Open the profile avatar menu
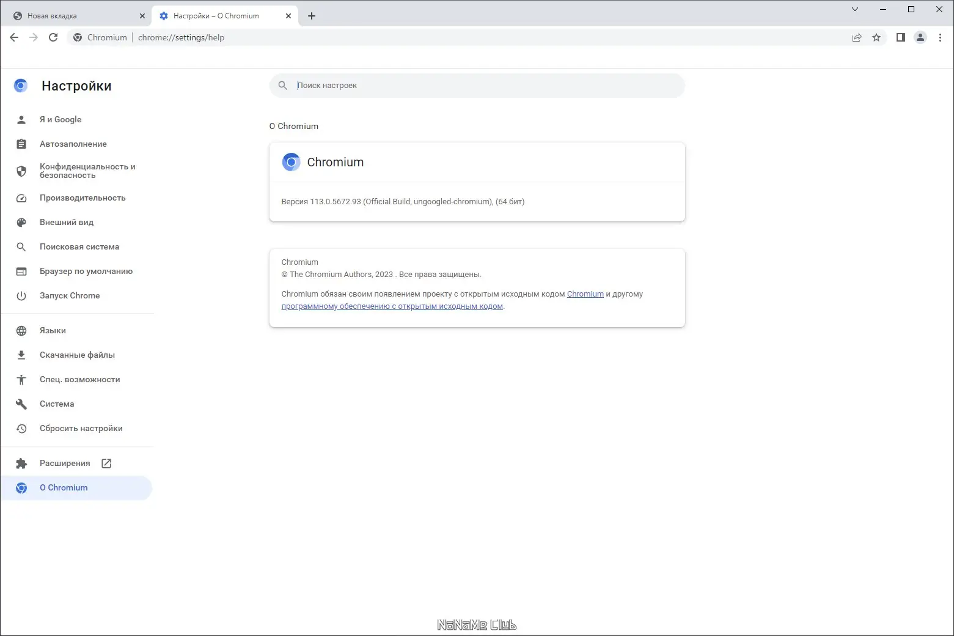954x636 pixels. [920, 37]
